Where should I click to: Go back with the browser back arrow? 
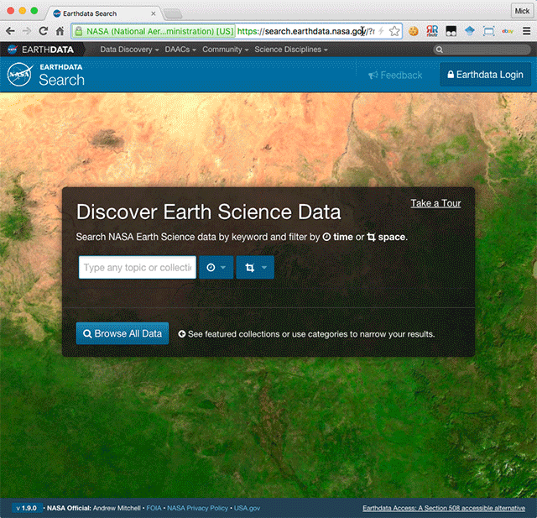[10, 31]
